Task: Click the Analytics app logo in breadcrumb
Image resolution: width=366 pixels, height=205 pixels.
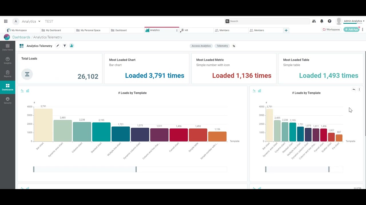Action: coord(7,37)
